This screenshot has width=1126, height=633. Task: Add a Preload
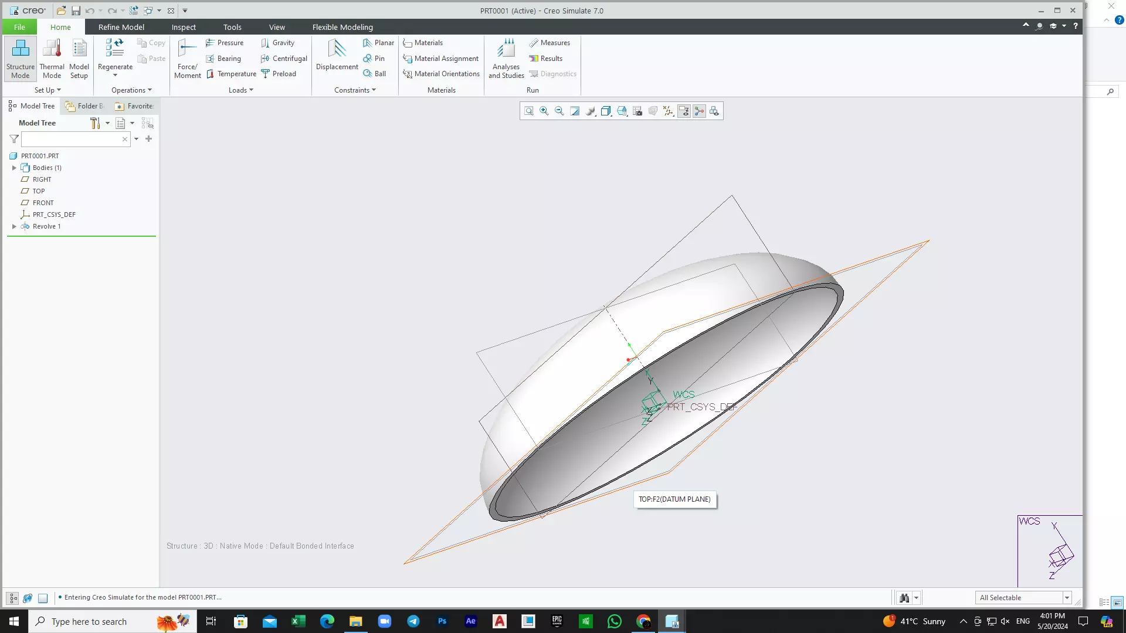[279, 74]
